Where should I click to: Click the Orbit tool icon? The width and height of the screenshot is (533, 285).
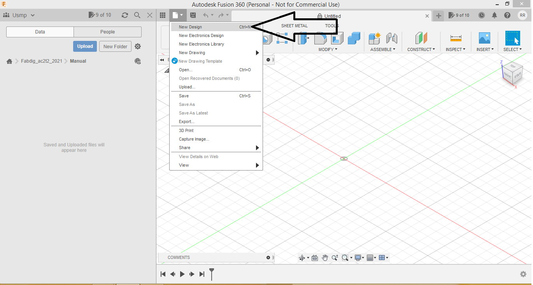click(x=302, y=258)
